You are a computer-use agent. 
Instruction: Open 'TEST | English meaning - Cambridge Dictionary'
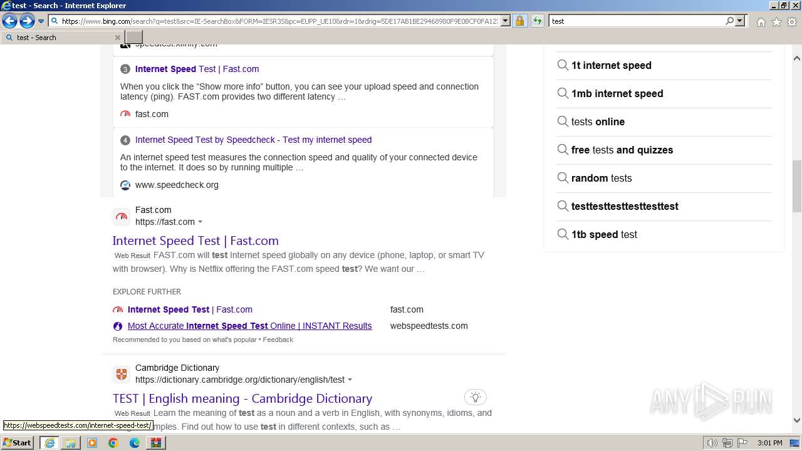pyautogui.click(x=242, y=398)
